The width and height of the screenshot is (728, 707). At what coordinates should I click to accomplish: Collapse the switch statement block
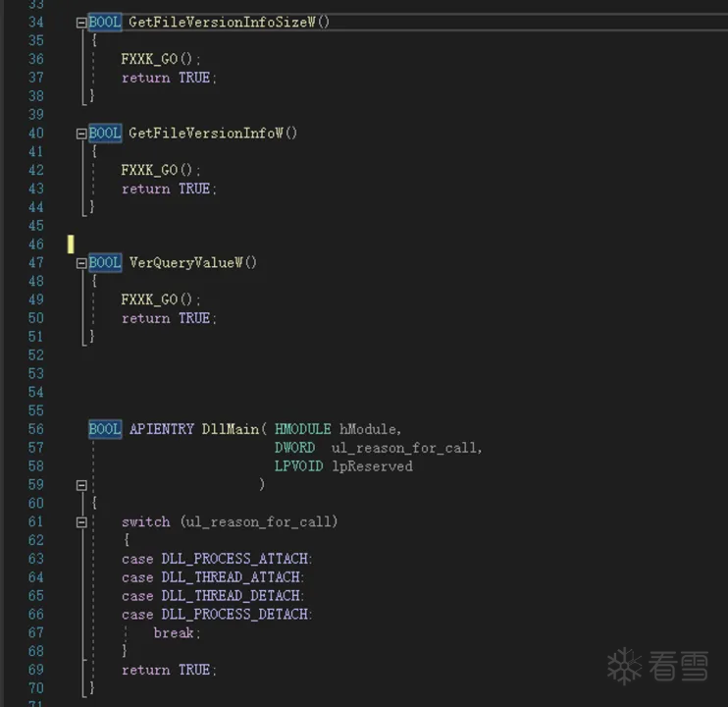click(81, 522)
